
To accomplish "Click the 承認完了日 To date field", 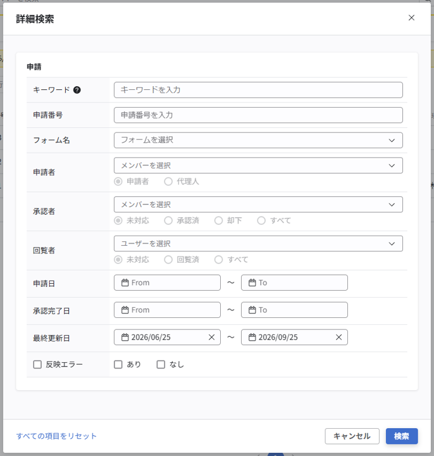I will (294, 310).
